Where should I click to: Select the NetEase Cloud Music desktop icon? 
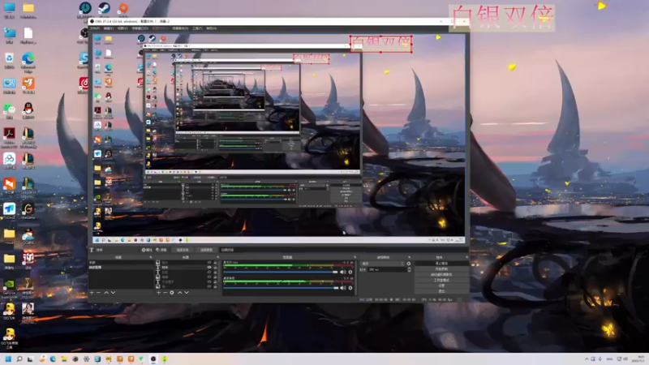point(84,85)
